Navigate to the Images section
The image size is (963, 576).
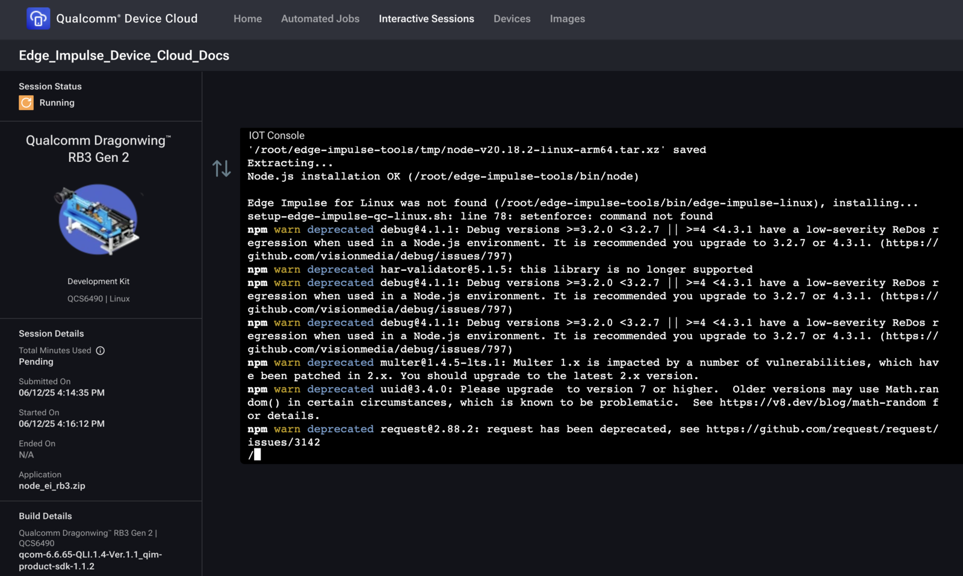pos(567,19)
